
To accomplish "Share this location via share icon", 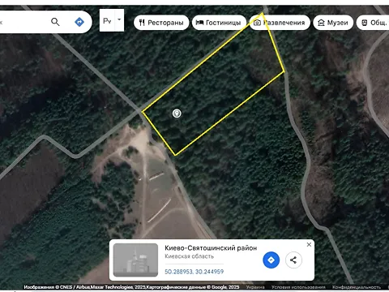I will click(x=293, y=260).
